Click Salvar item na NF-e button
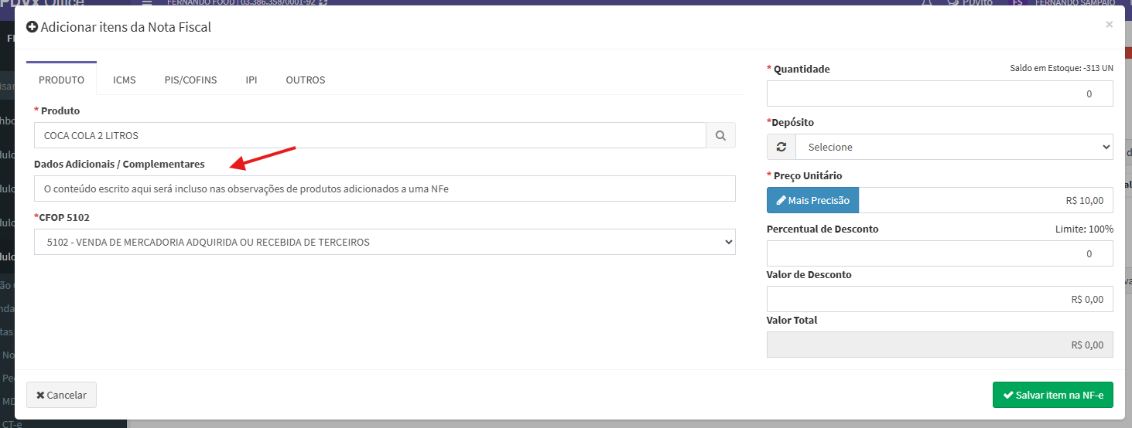Viewport: 1132px width, 428px height. [x=1053, y=395]
